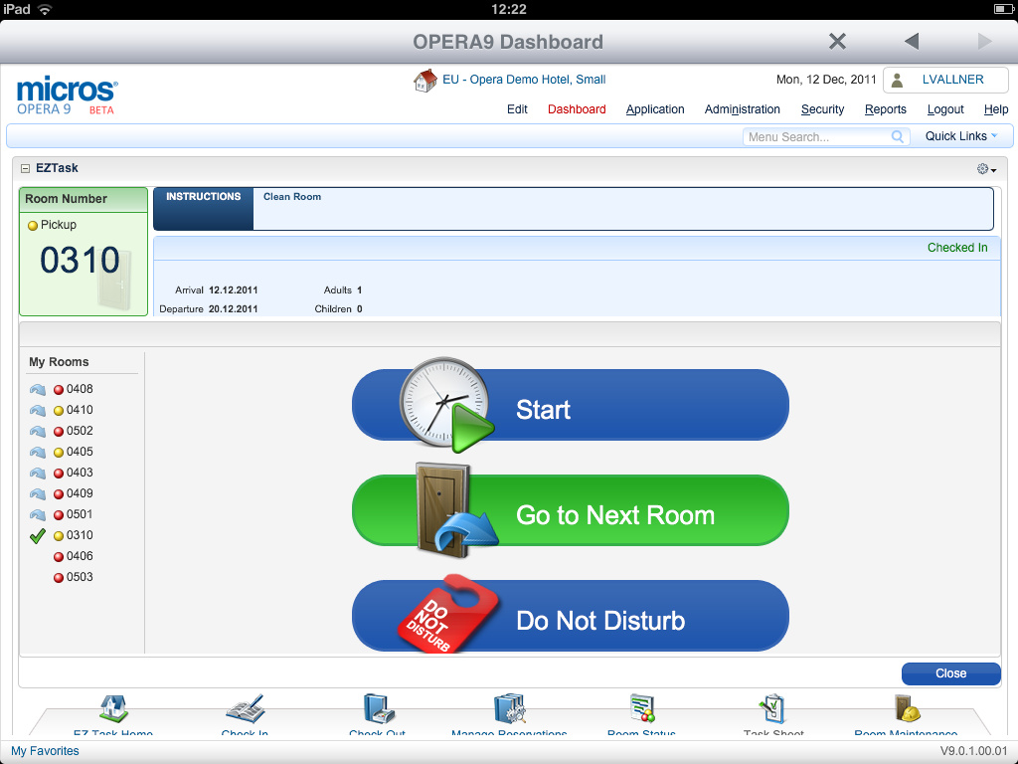The image size is (1018, 764).
Task: Tap the battery icon in the iPad status bar
Action: point(1003,9)
